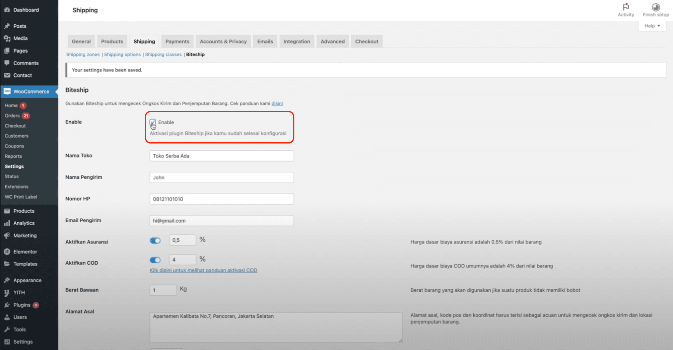Open the Accounts & Privacy tab
673x350 pixels.
tap(223, 41)
